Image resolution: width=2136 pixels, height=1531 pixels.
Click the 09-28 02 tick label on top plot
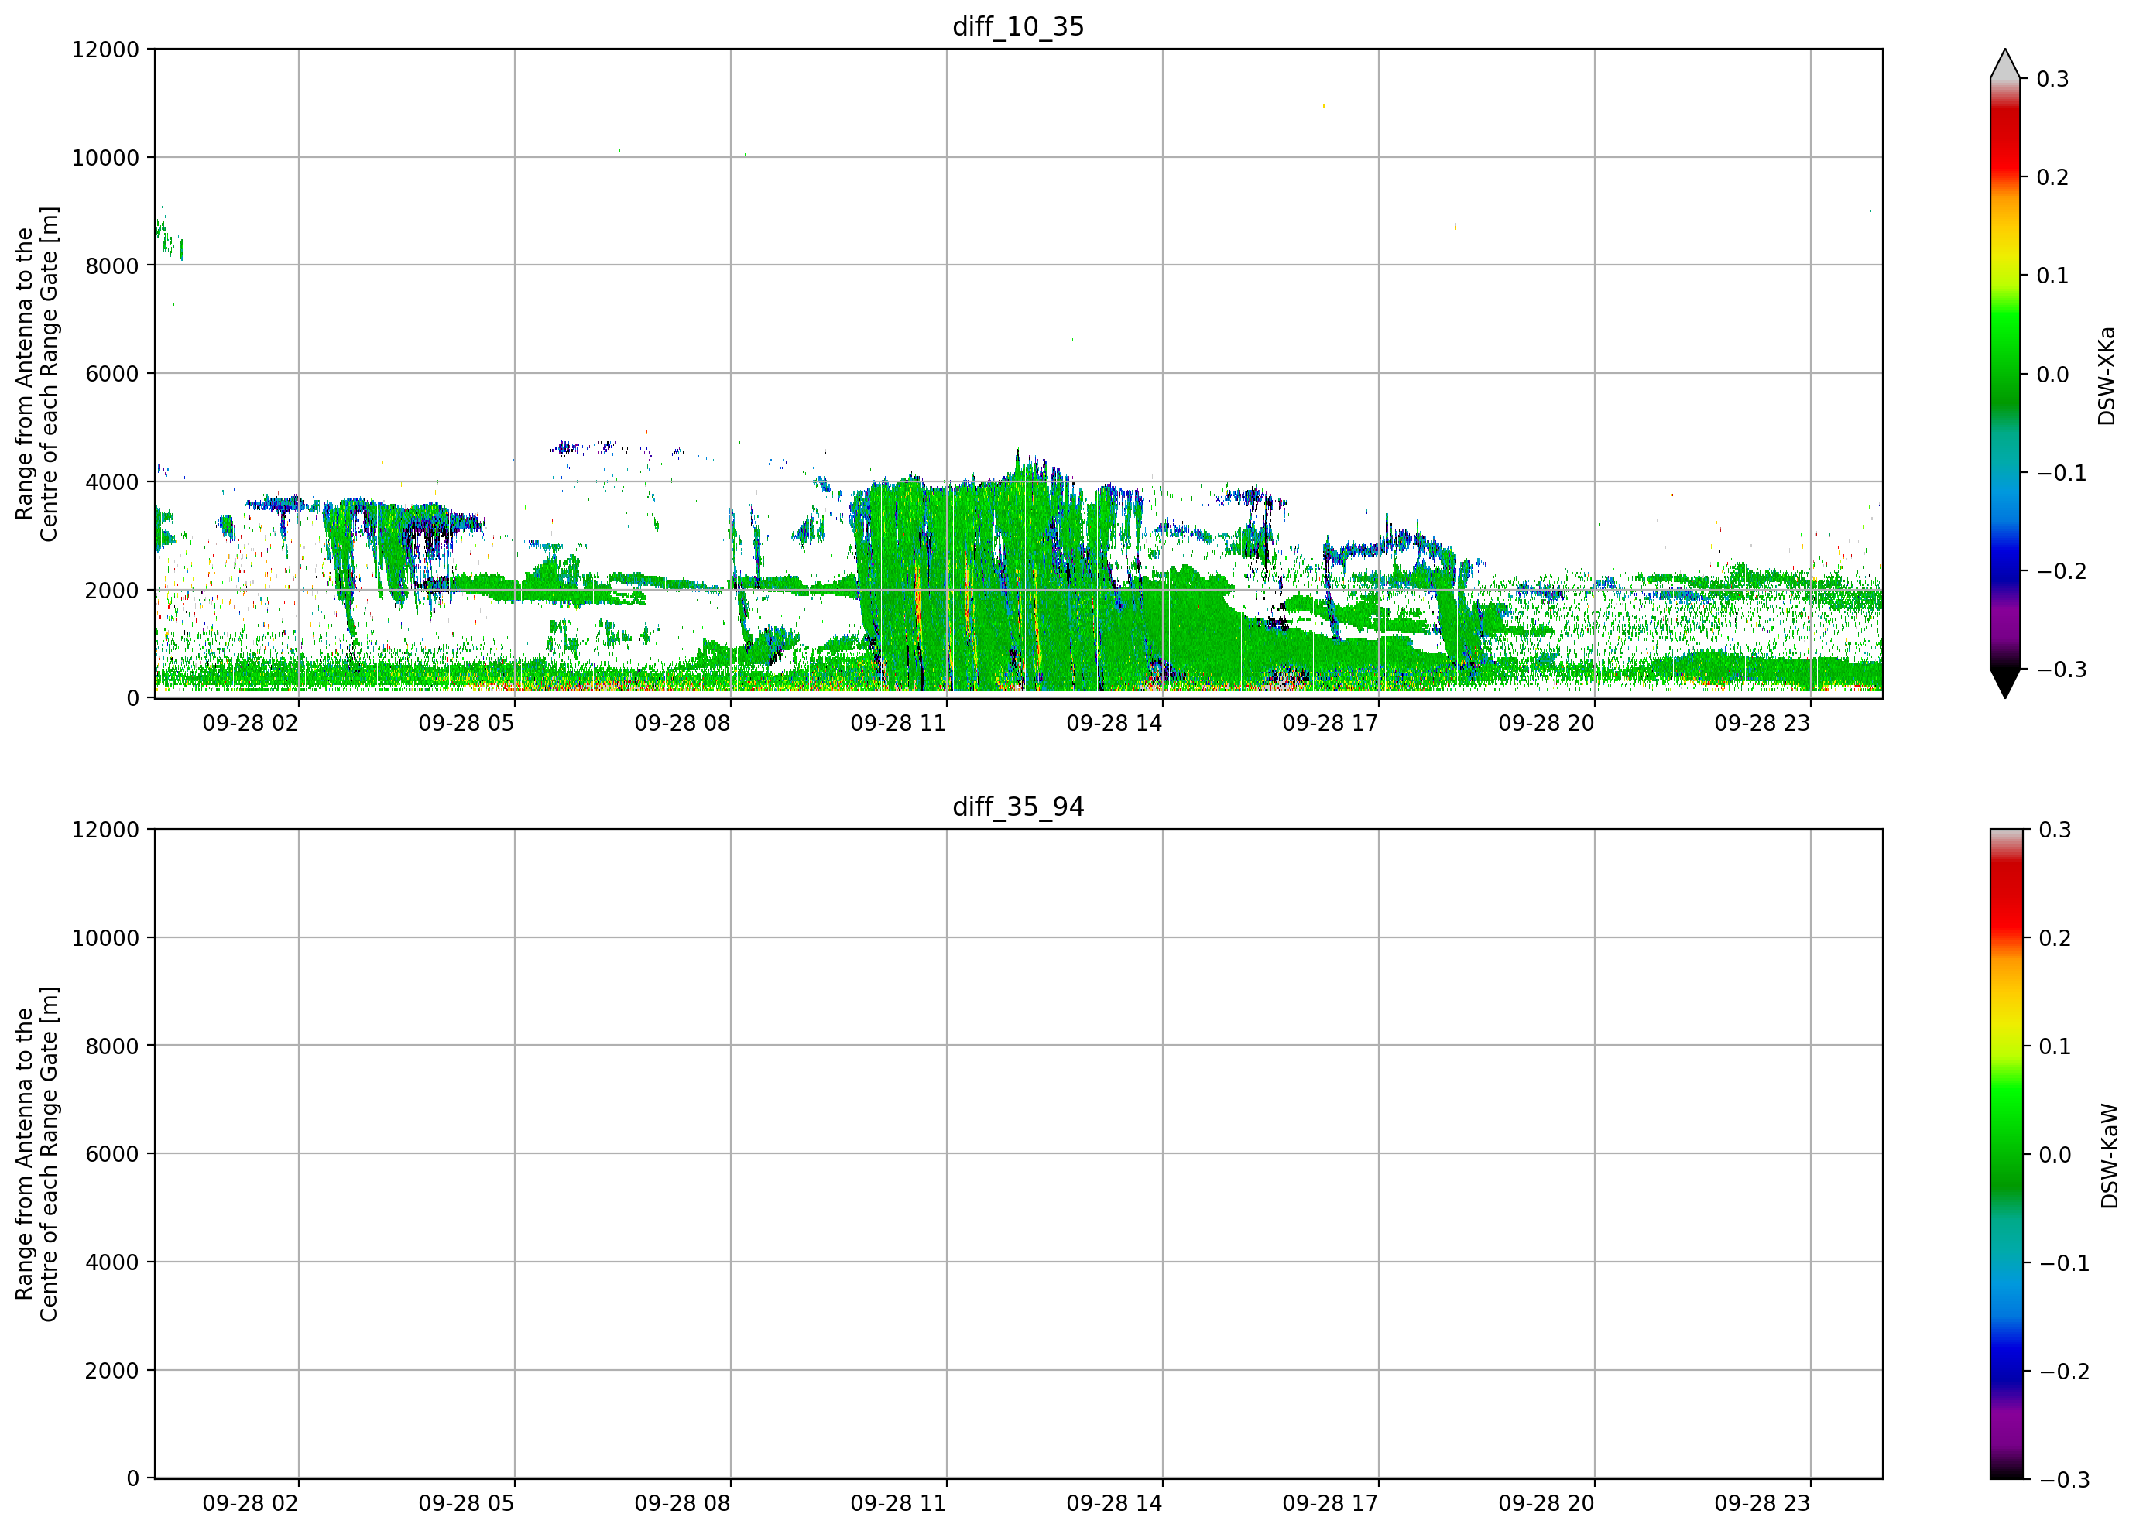(x=251, y=723)
